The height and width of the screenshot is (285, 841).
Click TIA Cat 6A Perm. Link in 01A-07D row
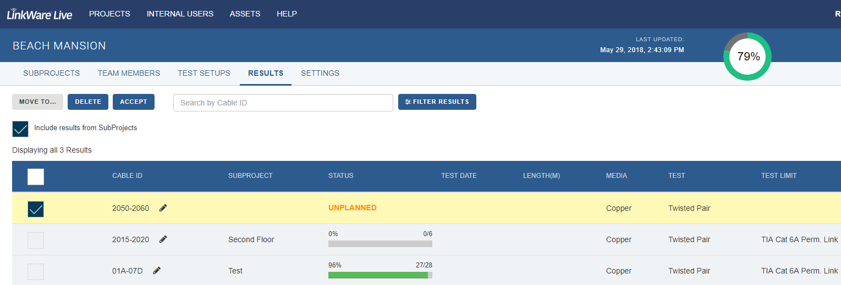click(x=800, y=271)
